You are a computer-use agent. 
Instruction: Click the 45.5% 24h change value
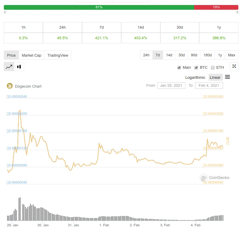pyautogui.click(x=62, y=38)
